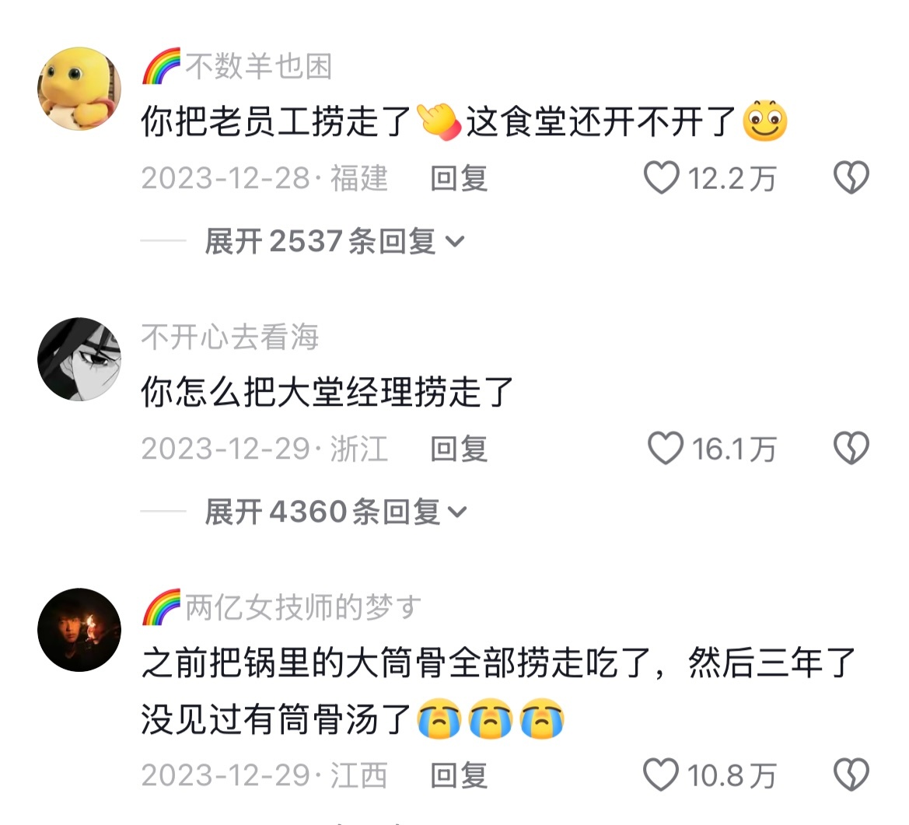Reply to the 福建 comment
This screenshot has width=909, height=825.
pyautogui.click(x=459, y=178)
